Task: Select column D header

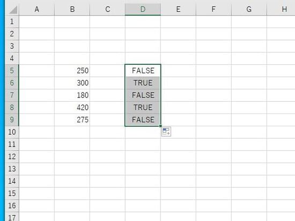Action: (143, 9)
